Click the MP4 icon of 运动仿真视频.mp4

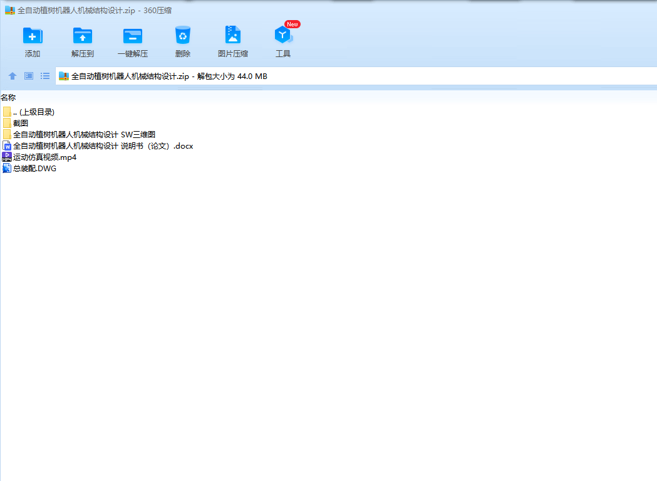(x=7, y=157)
